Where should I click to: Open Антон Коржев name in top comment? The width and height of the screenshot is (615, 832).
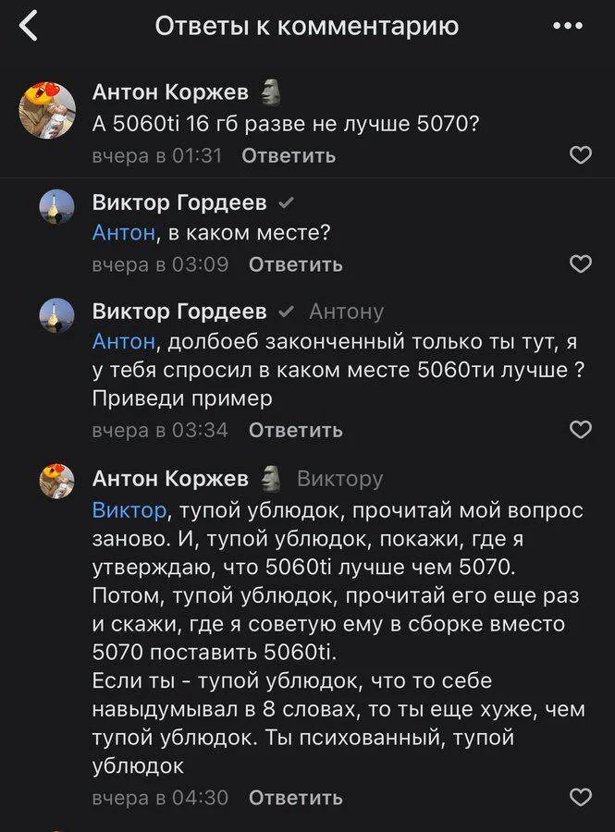click(170, 92)
